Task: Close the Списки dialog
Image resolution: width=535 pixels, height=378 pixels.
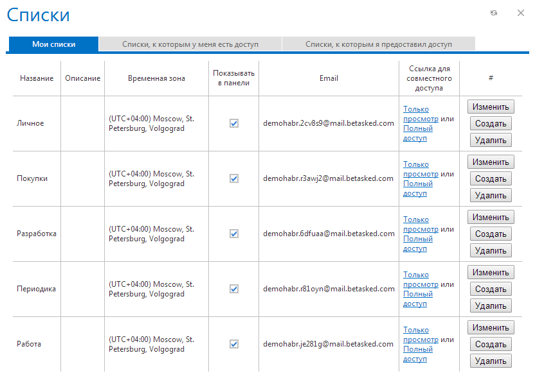Action: click(521, 13)
